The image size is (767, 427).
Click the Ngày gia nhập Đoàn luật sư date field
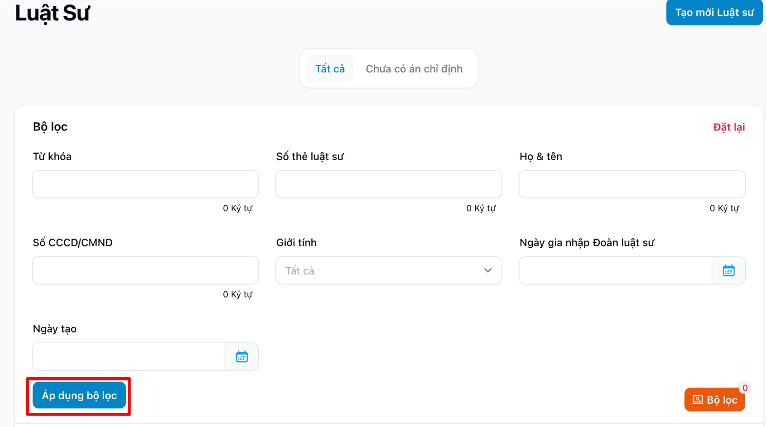[x=615, y=271]
